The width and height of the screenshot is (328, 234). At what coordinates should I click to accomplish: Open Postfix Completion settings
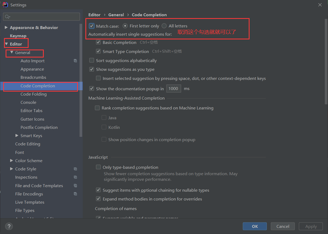tap(39, 128)
